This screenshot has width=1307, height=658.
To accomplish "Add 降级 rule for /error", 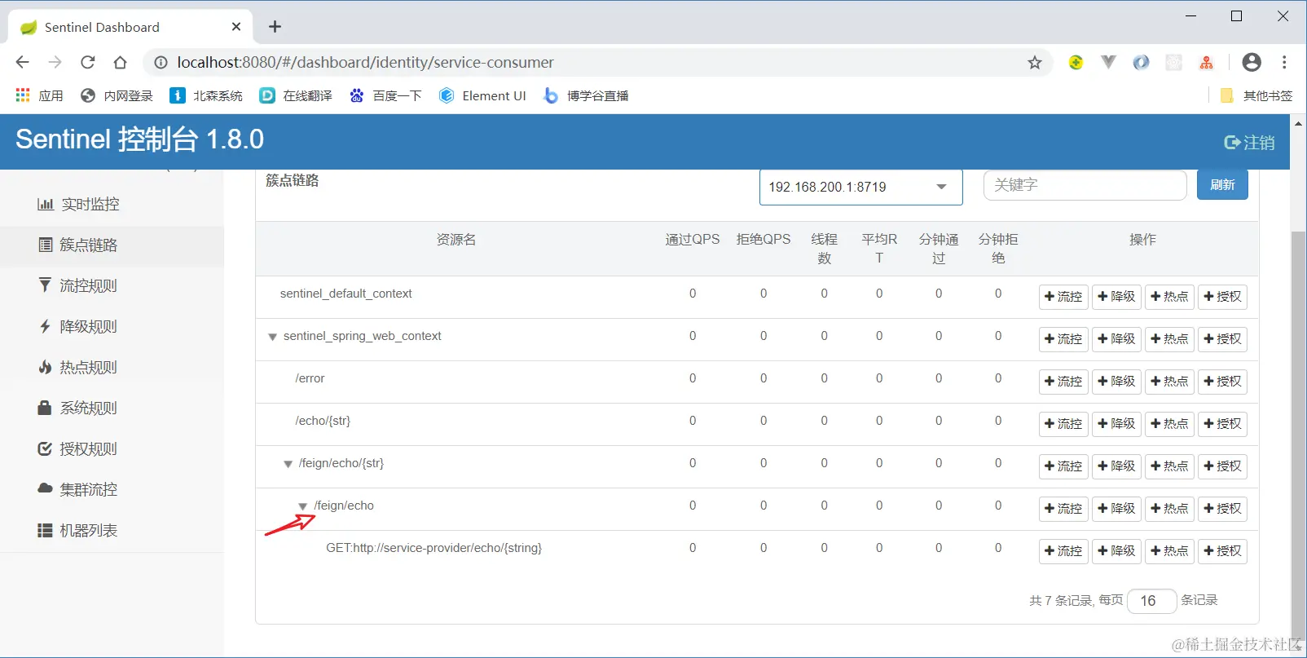I will (1116, 382).
